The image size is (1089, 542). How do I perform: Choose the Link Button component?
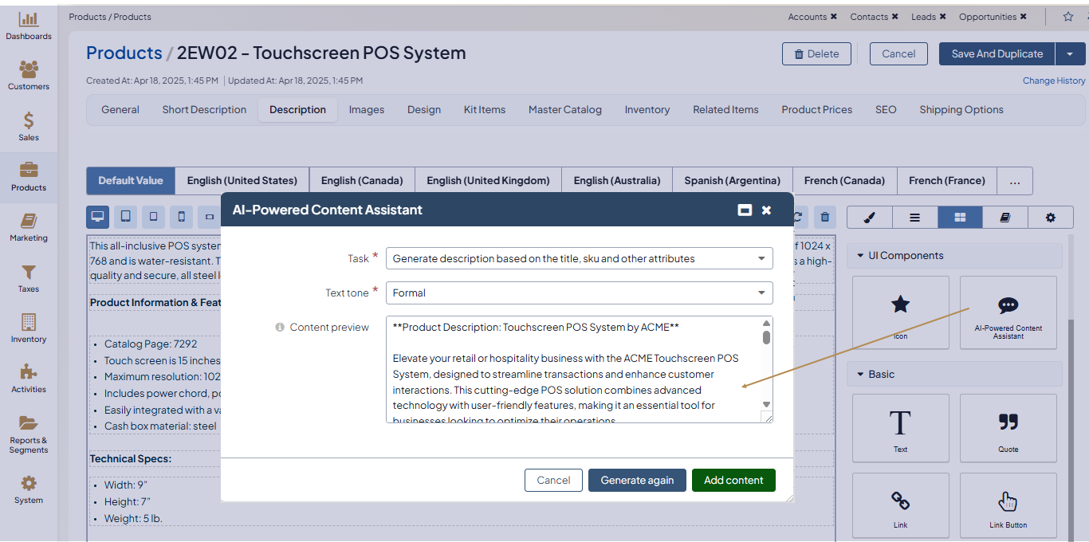(x=1008, y=506)
